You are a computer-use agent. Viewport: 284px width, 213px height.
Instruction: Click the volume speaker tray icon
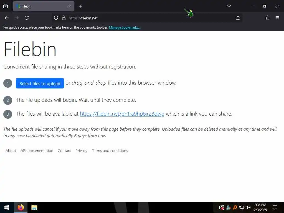click(248, 207)
